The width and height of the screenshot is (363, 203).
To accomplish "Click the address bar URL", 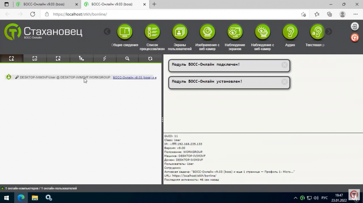I will click(80, 14).
